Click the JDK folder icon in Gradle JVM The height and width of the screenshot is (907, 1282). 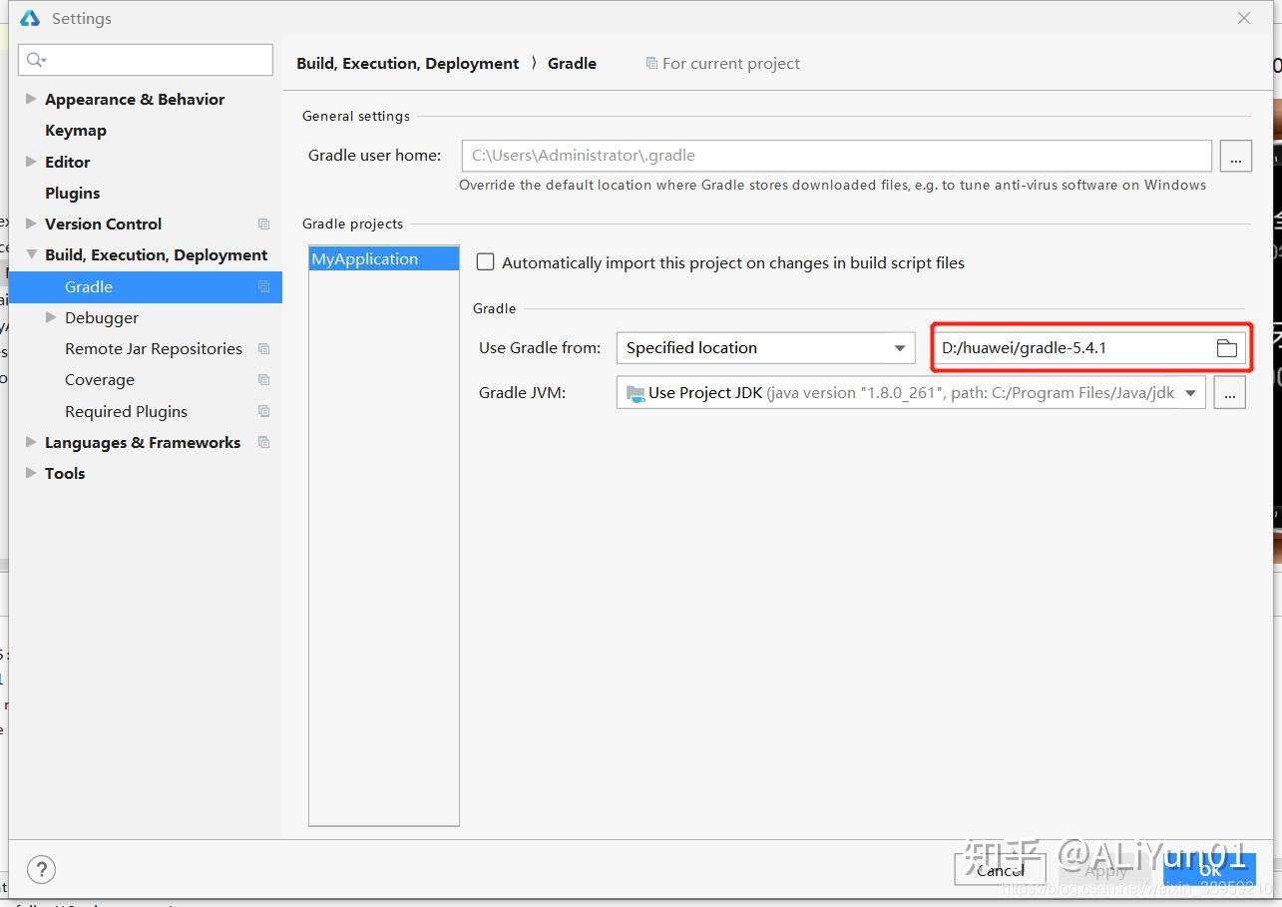pyautogui.click(x=636, y=393)
